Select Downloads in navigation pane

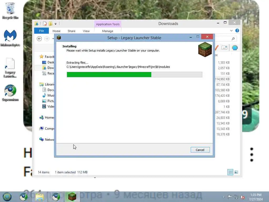pos(48,68)
